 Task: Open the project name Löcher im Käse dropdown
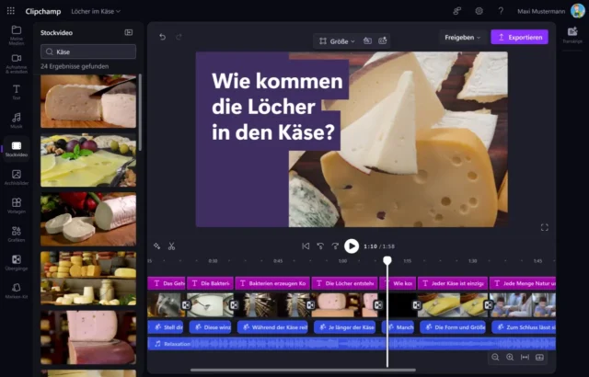coord(96,11)
